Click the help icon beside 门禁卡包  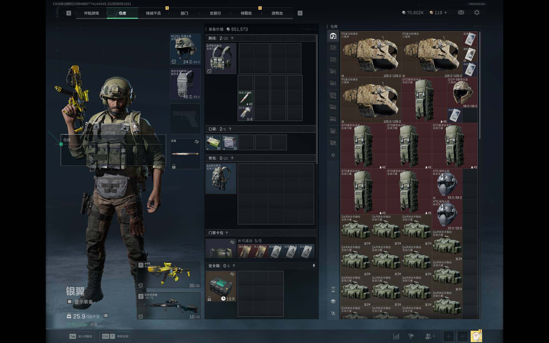click(227, 233)
